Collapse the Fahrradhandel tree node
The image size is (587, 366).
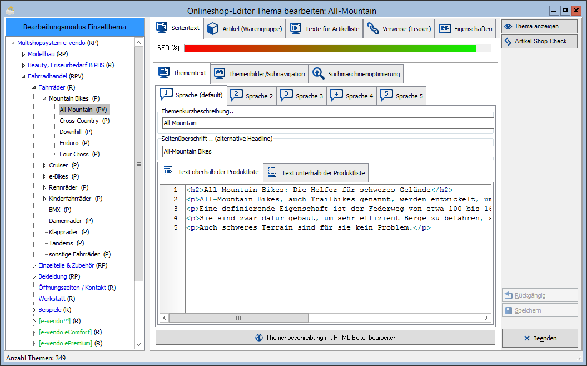(23, 76)
